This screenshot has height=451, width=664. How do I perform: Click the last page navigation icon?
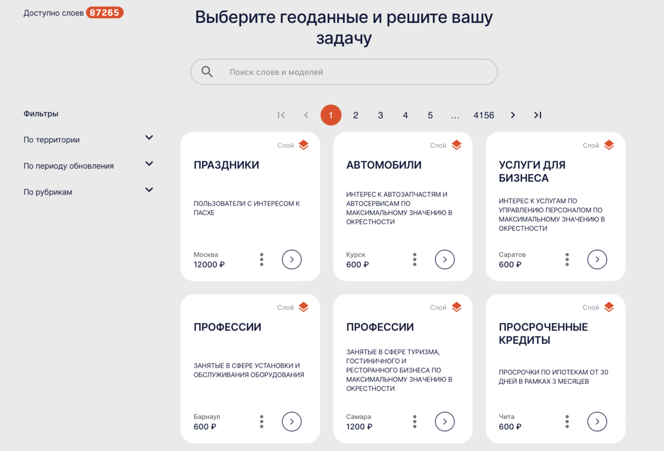tap(537, 115)
